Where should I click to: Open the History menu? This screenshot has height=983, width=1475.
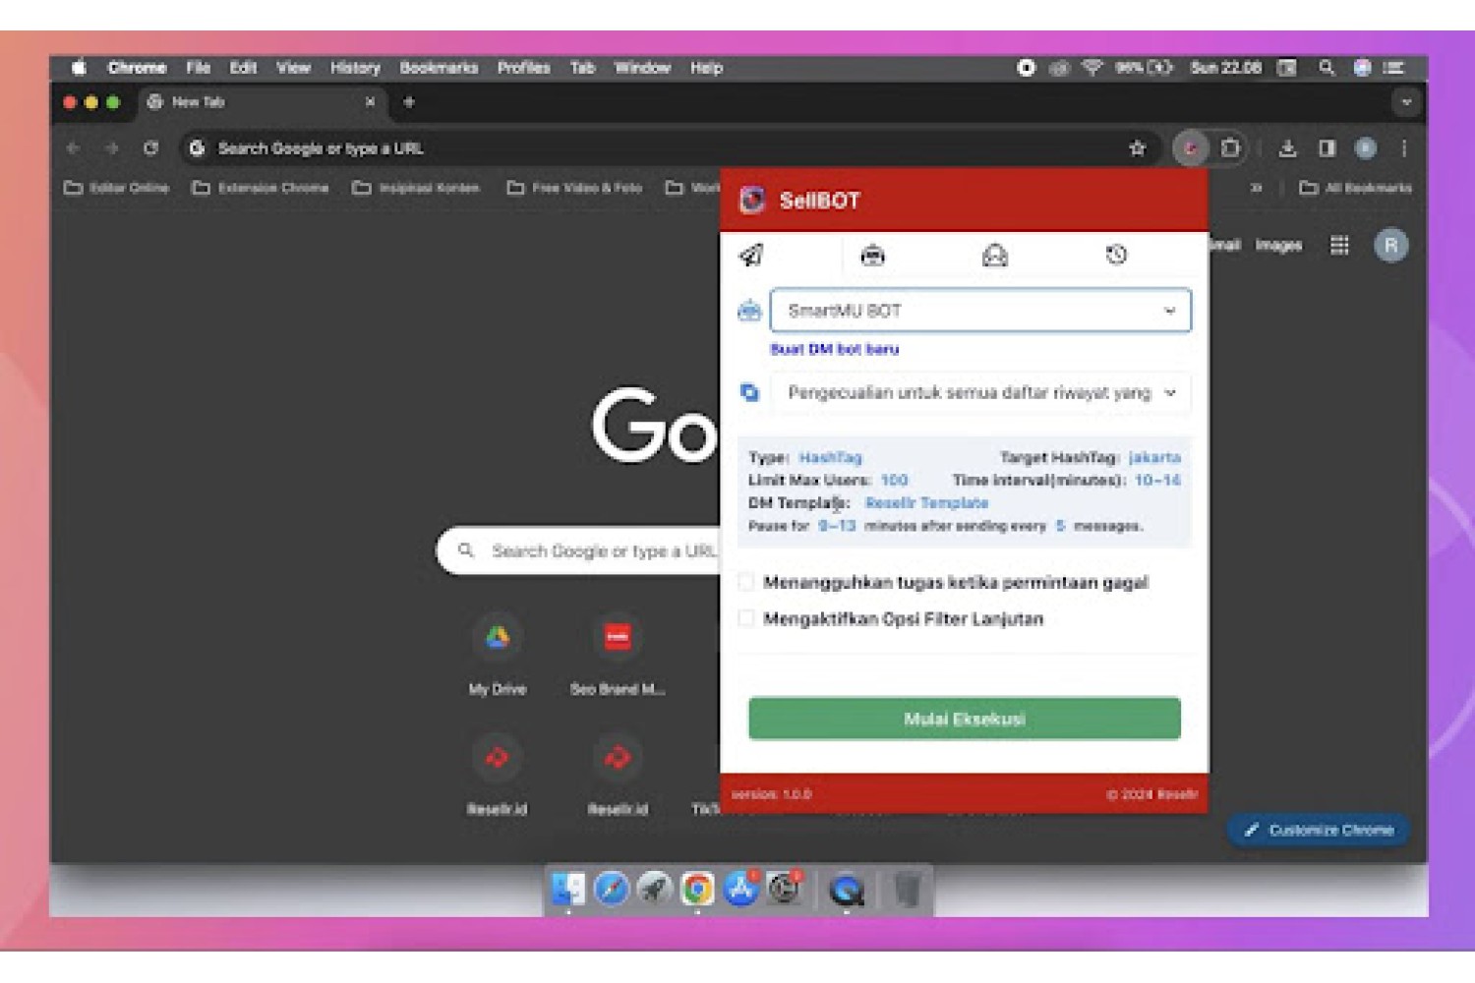pos(355,68)
